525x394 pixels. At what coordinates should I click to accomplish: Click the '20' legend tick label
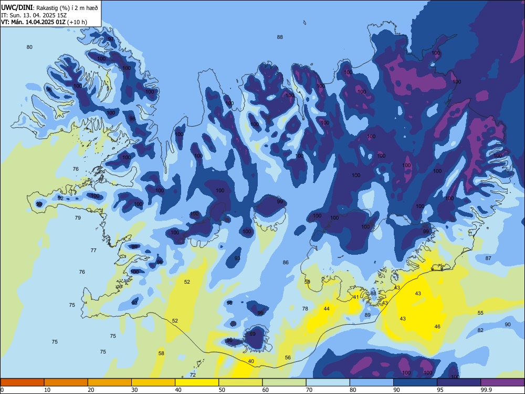pyautogui.click(x=91, y=390)
